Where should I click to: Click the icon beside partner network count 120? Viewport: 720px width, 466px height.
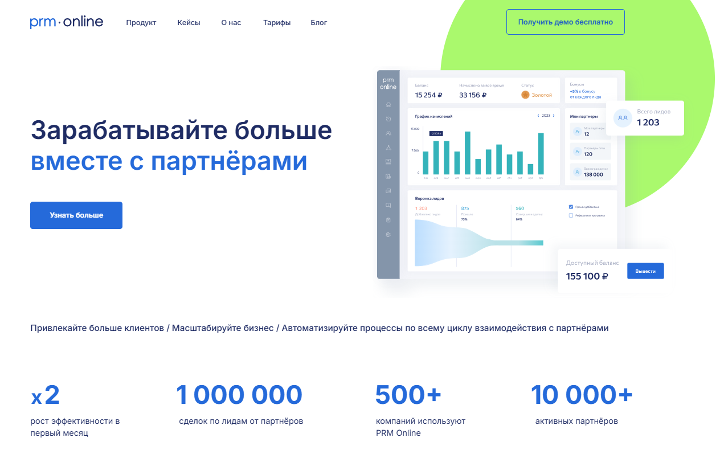coord(578,152)
